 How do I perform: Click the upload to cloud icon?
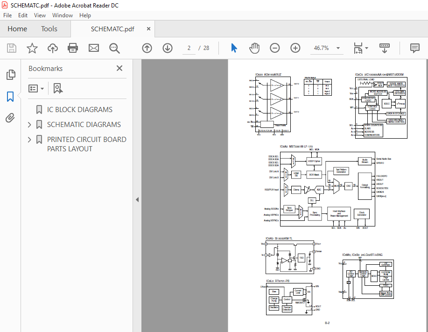point(53,48)
